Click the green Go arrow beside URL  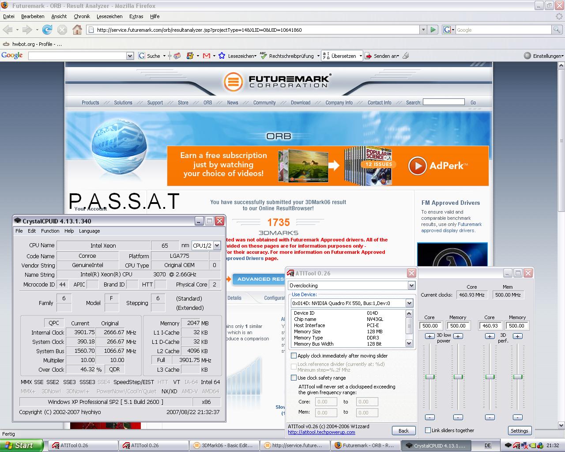click(433, 30)
